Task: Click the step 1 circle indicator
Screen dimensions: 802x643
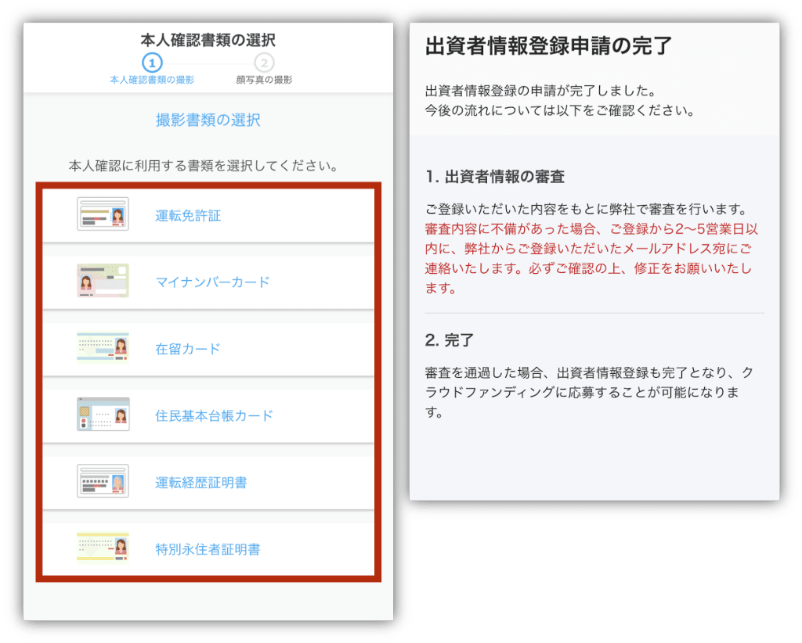Action: 152,63
